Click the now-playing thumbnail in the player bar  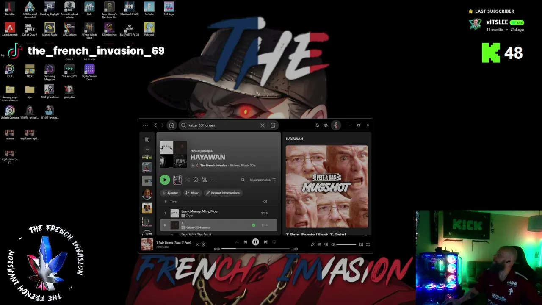coord(147,244)
